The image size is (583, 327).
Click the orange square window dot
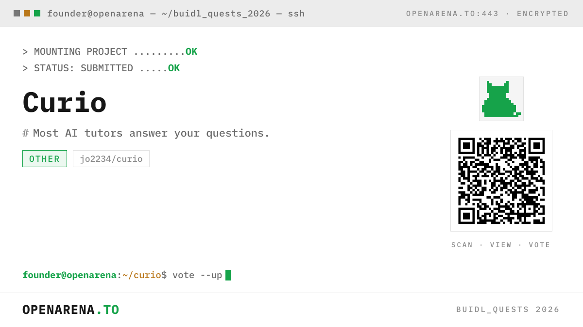pyautogui.click(x=27, y=14)
